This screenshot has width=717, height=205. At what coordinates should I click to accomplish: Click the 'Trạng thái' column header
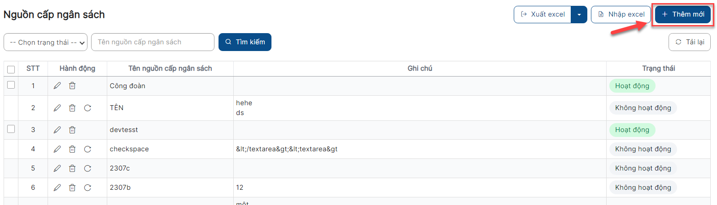point(658,68)
